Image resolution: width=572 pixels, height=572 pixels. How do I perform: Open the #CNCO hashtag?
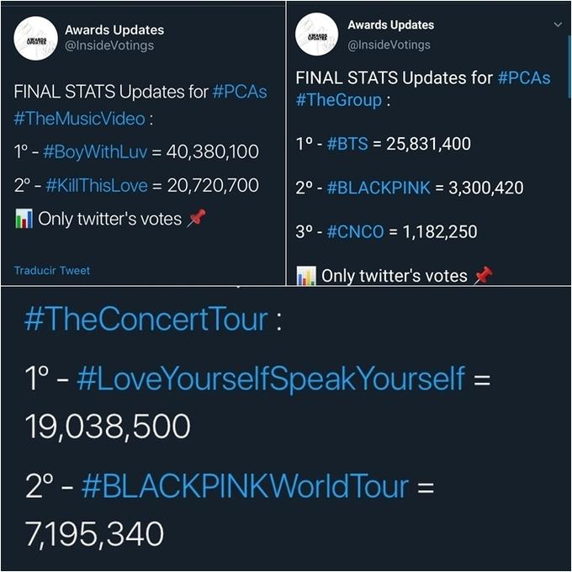click(x=355, y=231)
